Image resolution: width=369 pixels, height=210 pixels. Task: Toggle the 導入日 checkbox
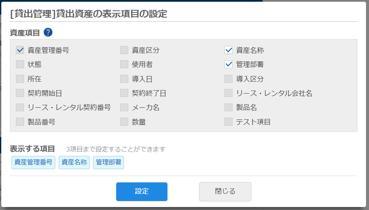pos(124,79)
